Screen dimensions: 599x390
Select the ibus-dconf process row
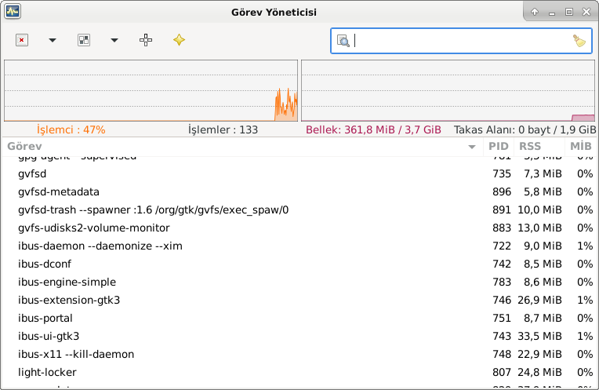pos(299,264)
